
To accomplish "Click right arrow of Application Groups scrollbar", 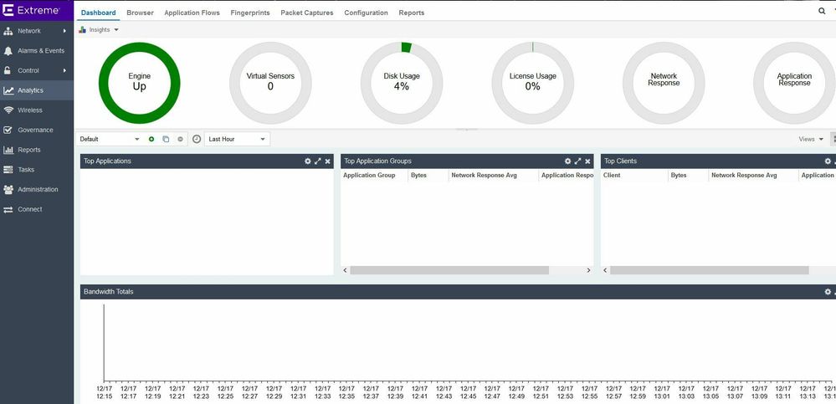I will (x=588, y=270).
